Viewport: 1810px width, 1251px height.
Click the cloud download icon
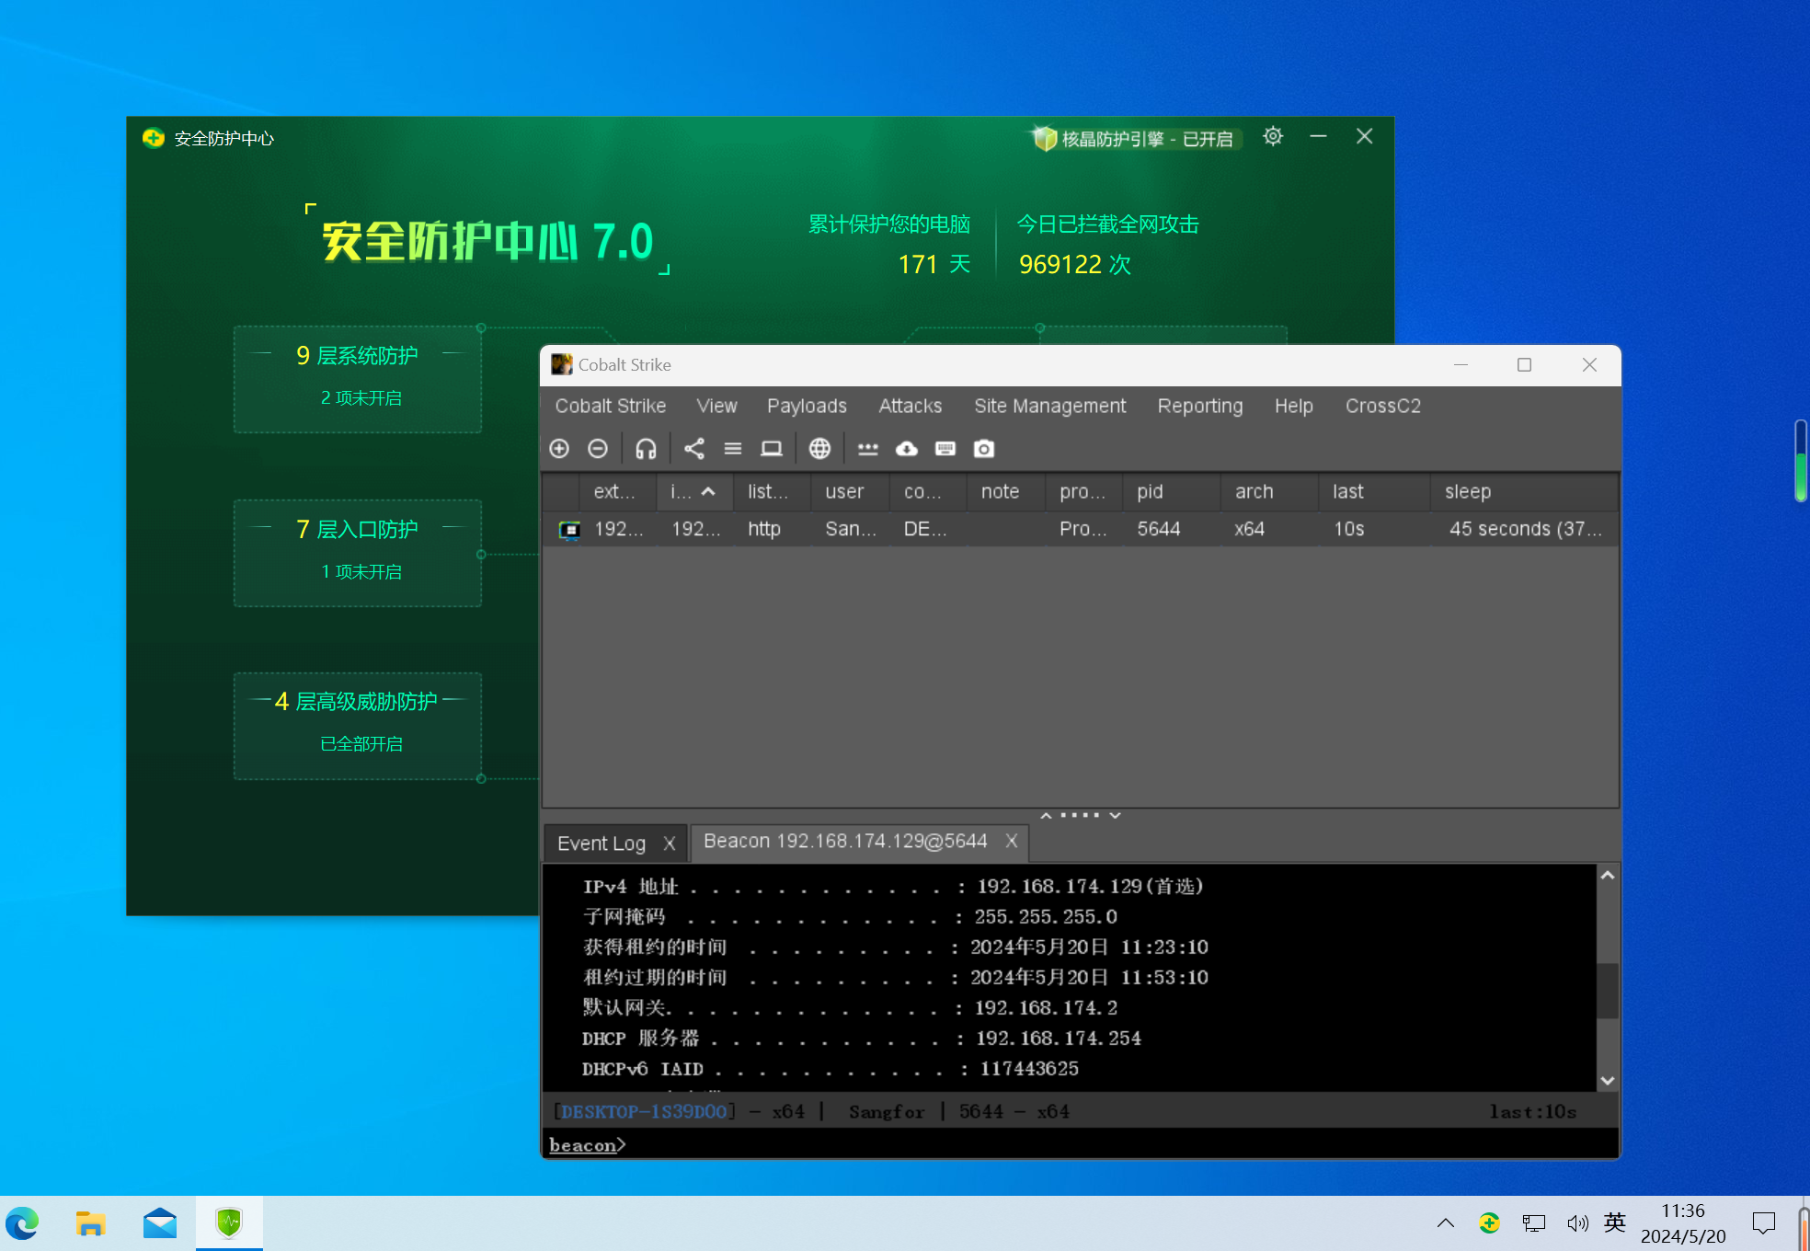coord(907,449)
